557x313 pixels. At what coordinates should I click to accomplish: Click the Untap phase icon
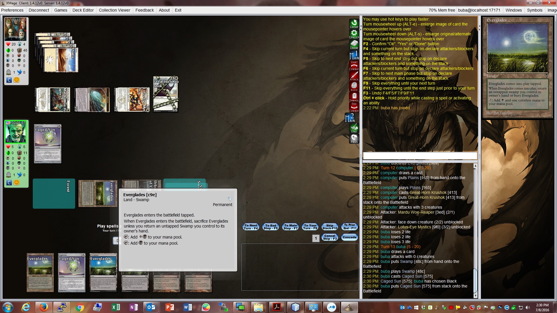(354, 24)
